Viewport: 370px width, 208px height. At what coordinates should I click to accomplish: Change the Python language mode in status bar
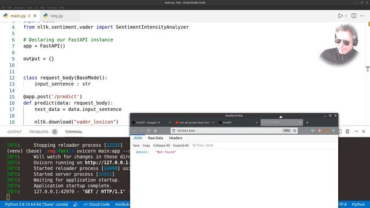(x=358, y=204)
